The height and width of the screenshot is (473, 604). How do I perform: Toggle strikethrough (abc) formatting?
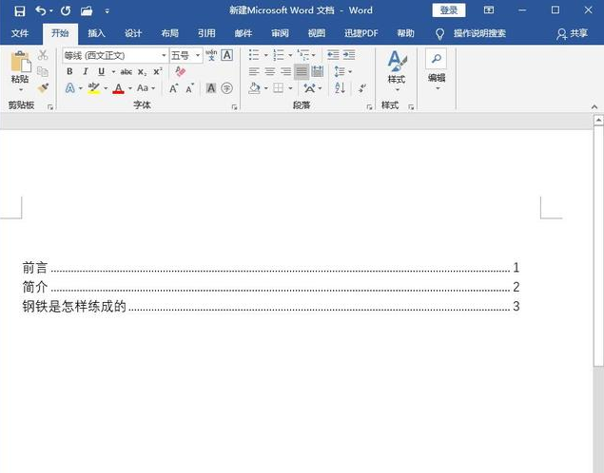[126, 72]
